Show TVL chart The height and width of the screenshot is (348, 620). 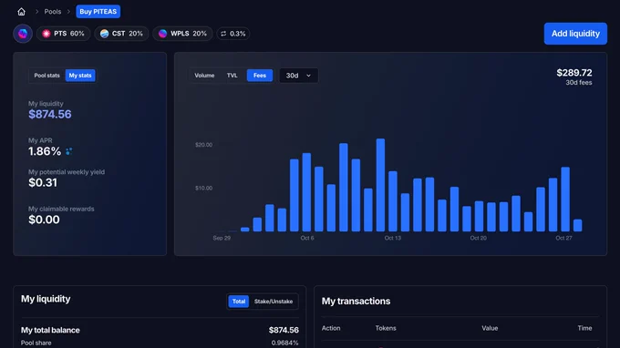(232, 76)
